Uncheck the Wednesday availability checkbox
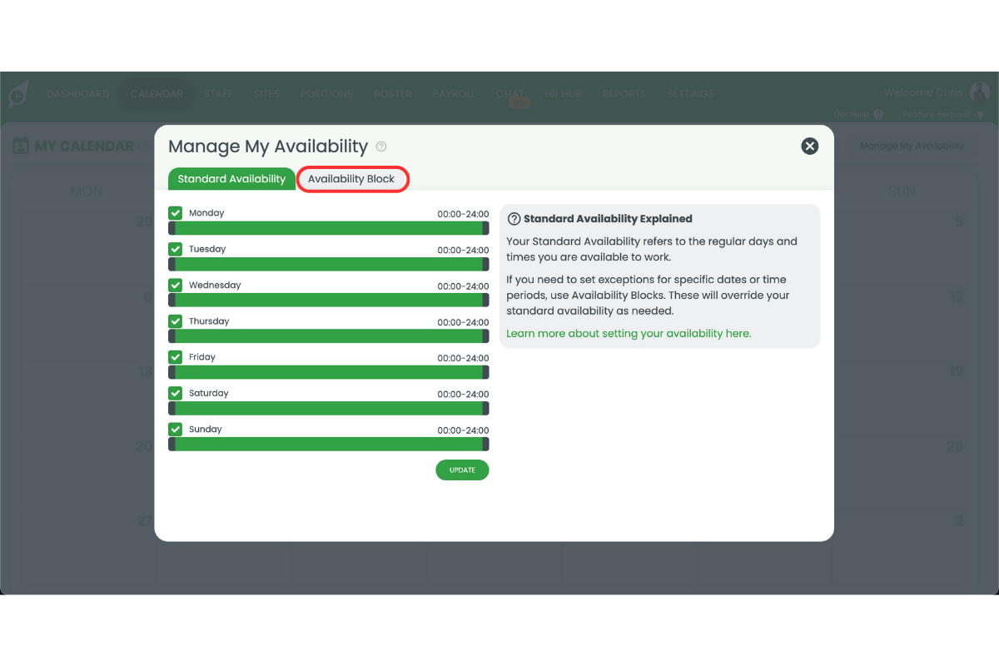Viewport: 999px width, 666px height. pos(175,285)
